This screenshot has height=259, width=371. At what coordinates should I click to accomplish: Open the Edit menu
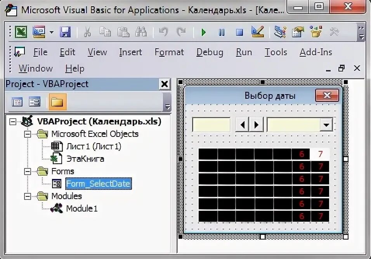(x=68, y=52)
